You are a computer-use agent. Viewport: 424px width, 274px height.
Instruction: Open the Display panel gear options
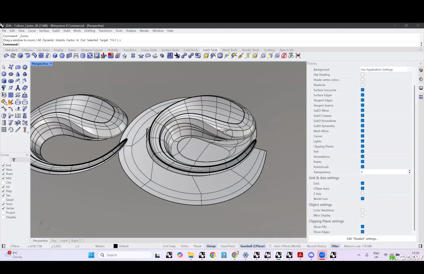click(x=421, y=64)
